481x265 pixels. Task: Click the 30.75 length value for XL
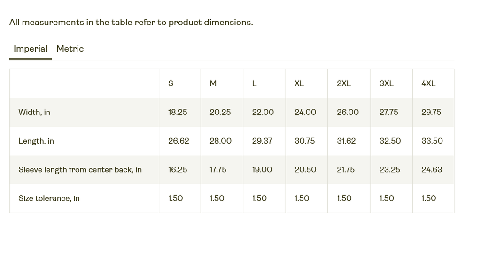pos(305,141)
